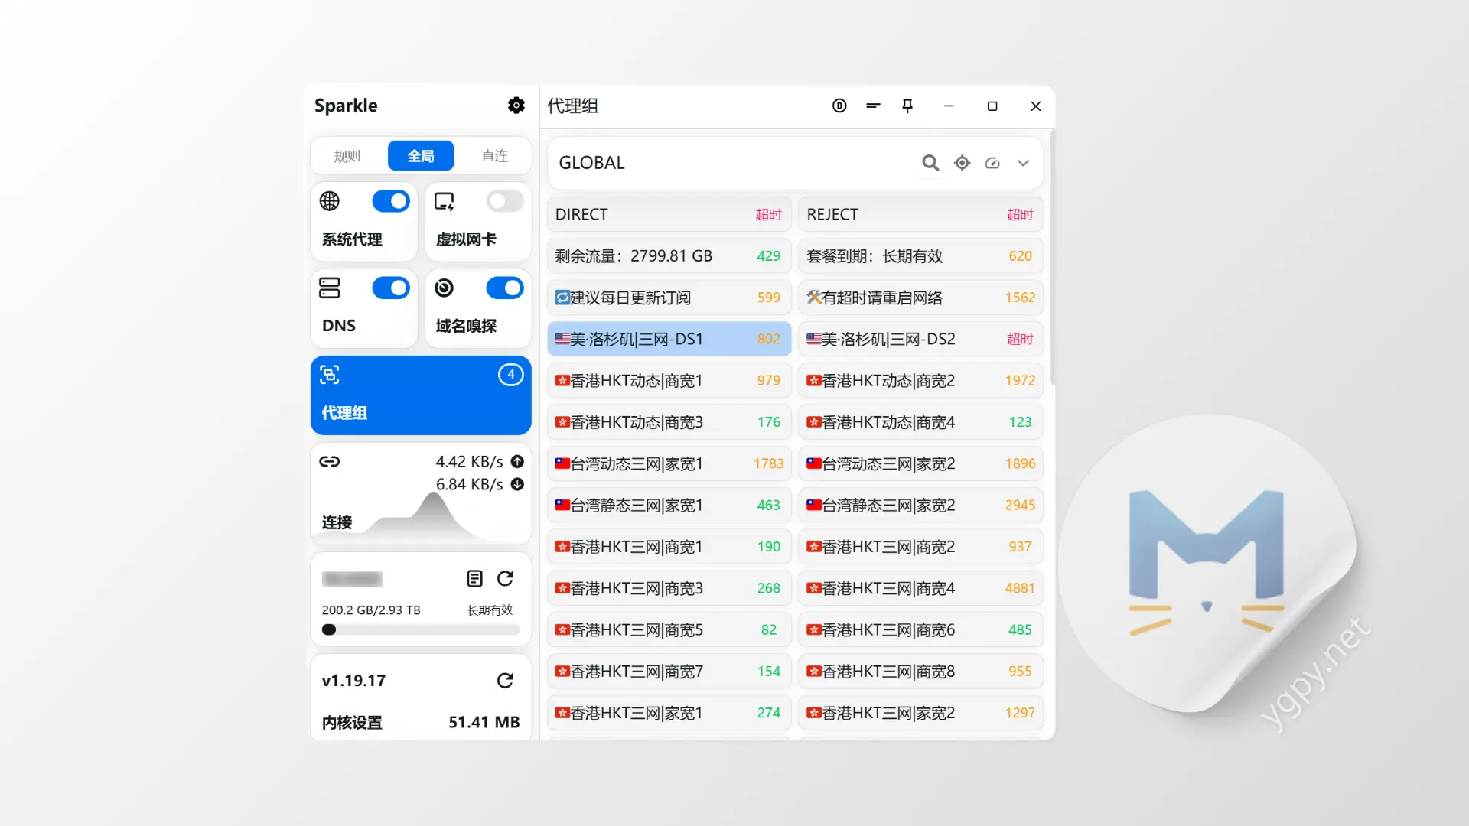Click the core restart icon beside v1.19.17
The width and height of the screenshot is (1469, 826).
[505, 681]
